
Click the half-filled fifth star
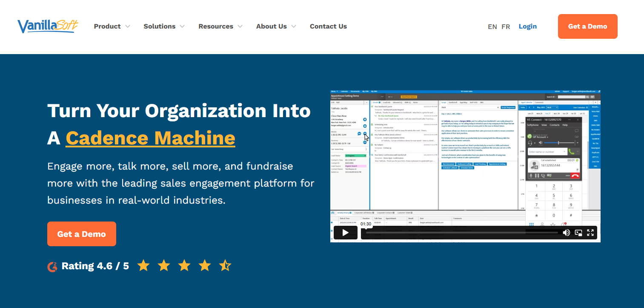(225, 265)
